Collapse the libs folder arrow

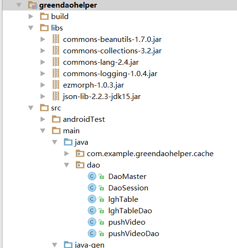31,28
